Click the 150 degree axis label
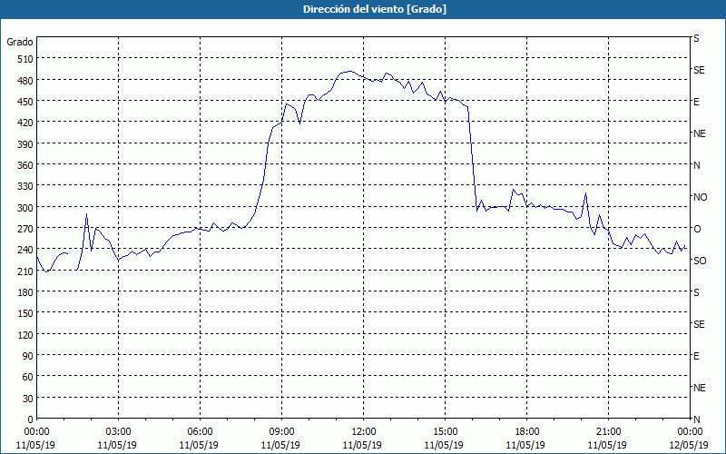The height and width of the screenshot is (454, 726). [x=26, y=313]
